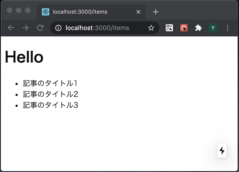This screenshot has width=239, height=172.
Task: Click the browser back arrow
Action: click(11, 28)
